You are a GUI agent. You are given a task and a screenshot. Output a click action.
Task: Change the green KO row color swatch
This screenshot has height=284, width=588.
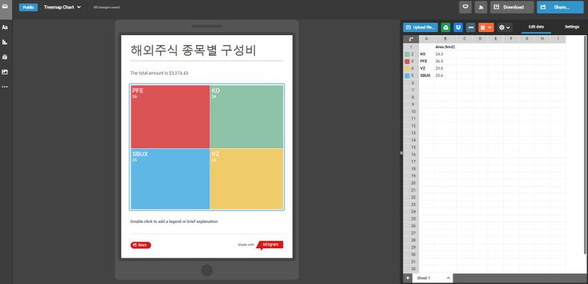pyautogui.click(x=407, y=54)
